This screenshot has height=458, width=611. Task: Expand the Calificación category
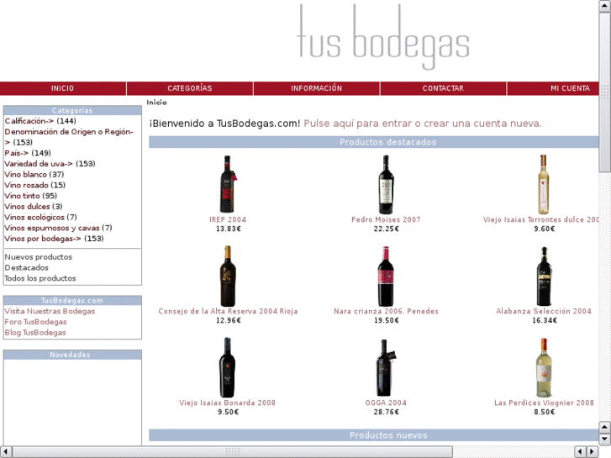pos(29,121)
